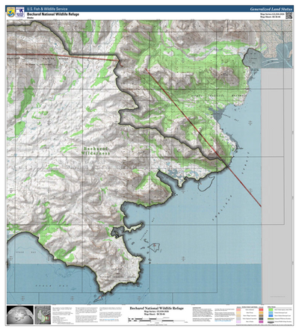Select the refuge index locator map thumbnail

pyautogui.click(x=43, y=315)
